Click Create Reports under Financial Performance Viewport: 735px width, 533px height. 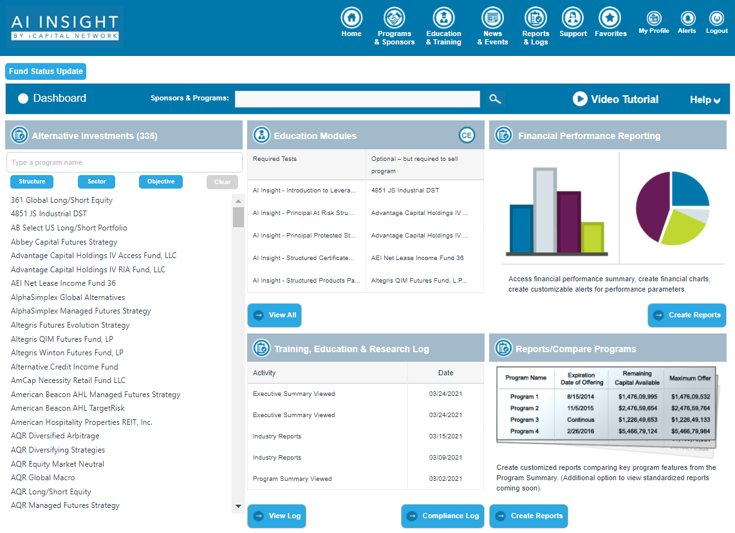[x=687, y=315]
